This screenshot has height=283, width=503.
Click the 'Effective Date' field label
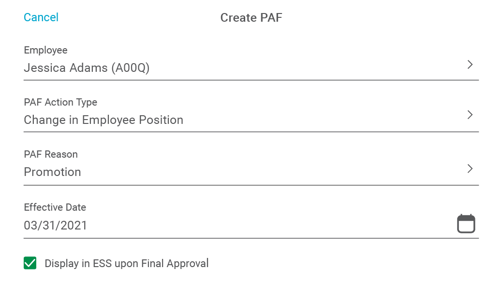pyautogui.click(x=55, y=207)
